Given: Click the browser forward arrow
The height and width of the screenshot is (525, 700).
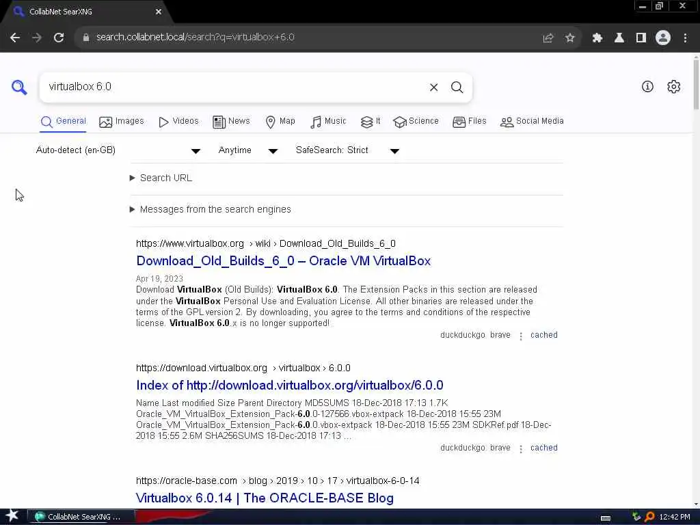Looking at the screenshot, I should click(x=37, y=38).
